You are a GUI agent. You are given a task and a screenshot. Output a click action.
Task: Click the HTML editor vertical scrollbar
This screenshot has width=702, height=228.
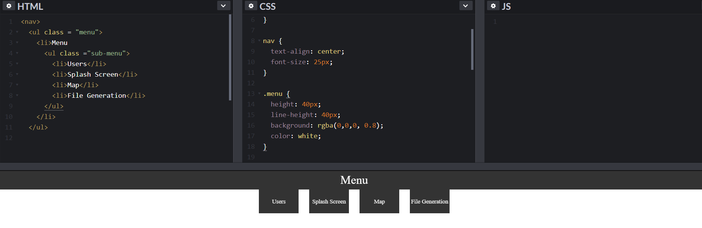click(230, 57)
